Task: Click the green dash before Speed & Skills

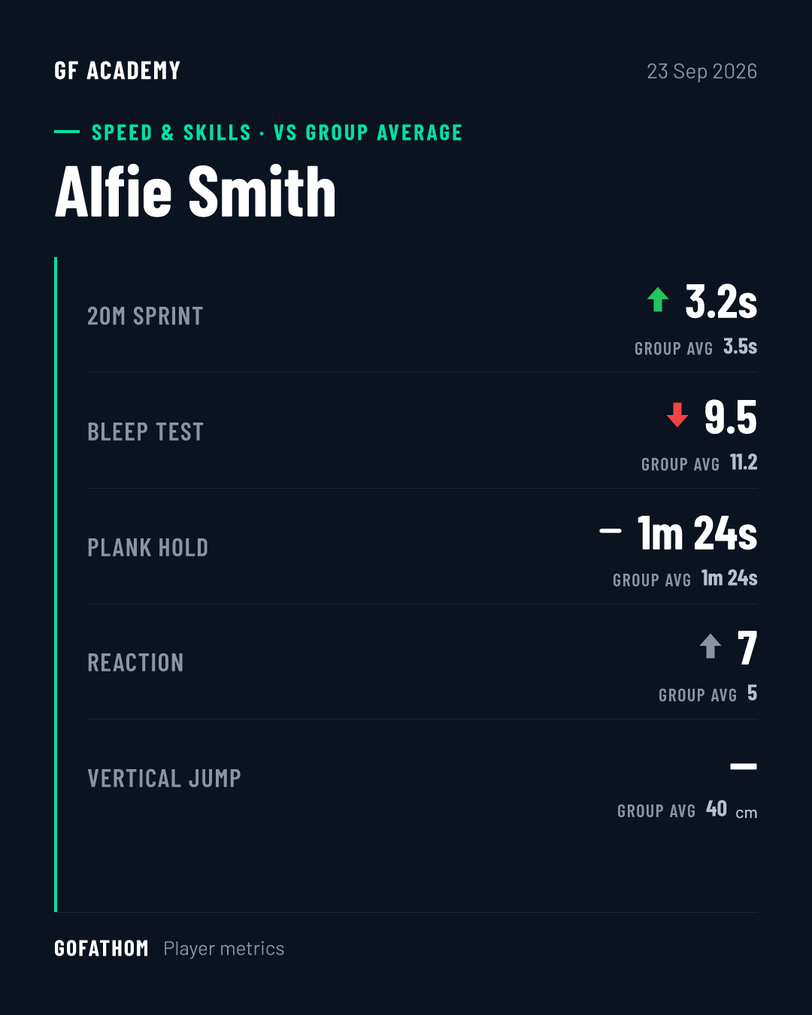Action: [67, 132]
